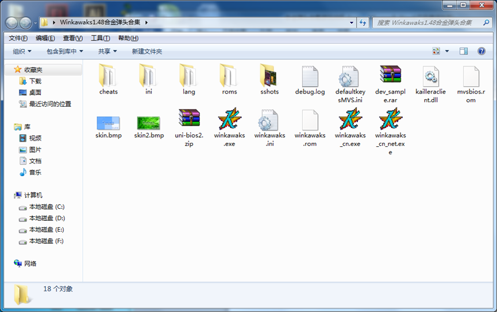Click the folder icon in the address bar
The width and height of the screenshot is (497, 312).
[x=45, y=22]
